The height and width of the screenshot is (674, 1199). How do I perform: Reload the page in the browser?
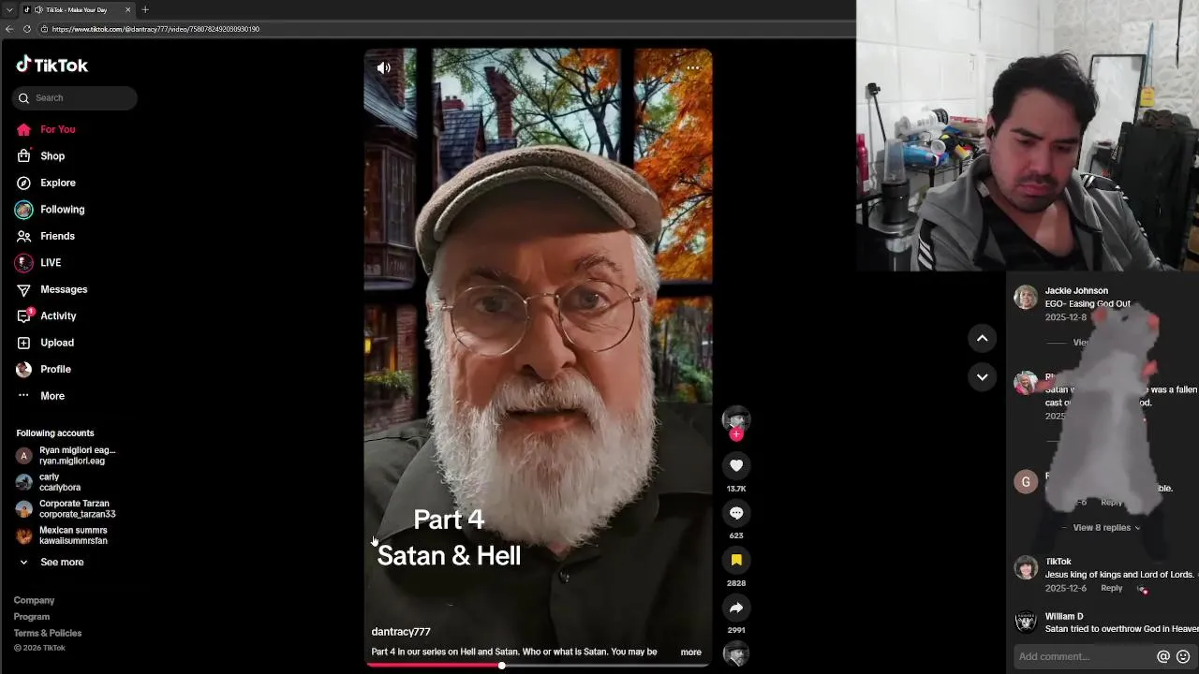27,29
